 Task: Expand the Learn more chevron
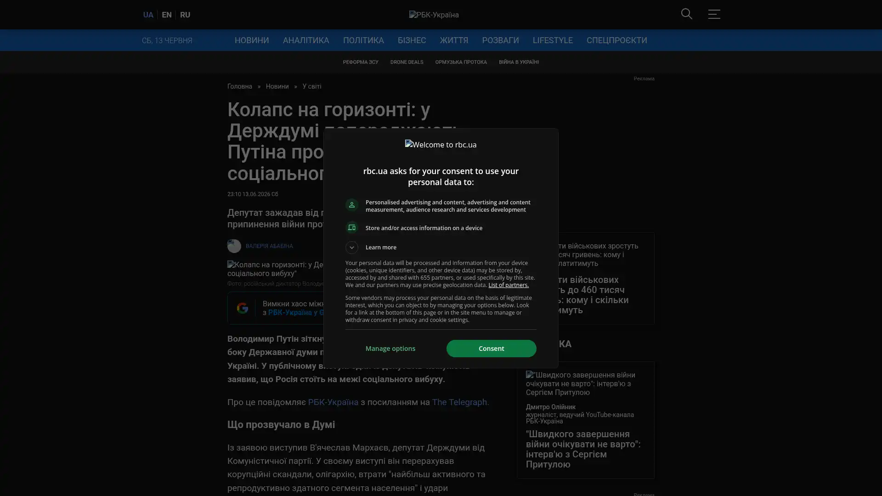pos(351,248)
